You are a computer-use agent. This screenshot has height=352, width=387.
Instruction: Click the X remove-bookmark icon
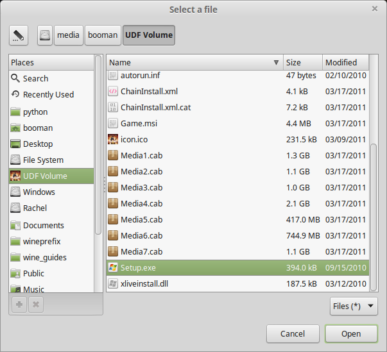(36, 305)
